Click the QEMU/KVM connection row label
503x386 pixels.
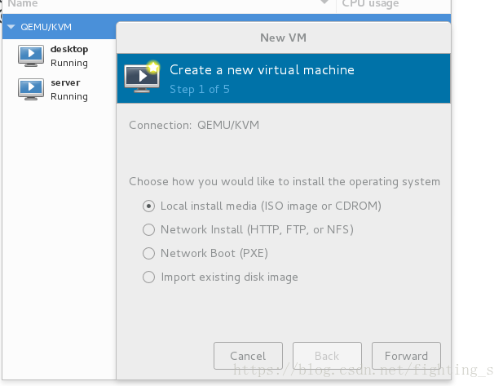point(46,27)
